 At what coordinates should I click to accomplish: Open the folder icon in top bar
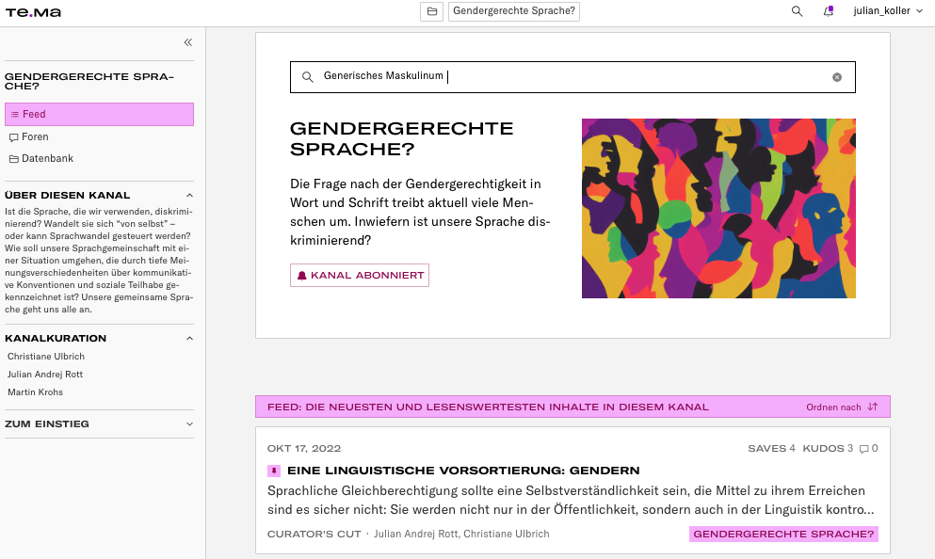(x=431, y=11)
